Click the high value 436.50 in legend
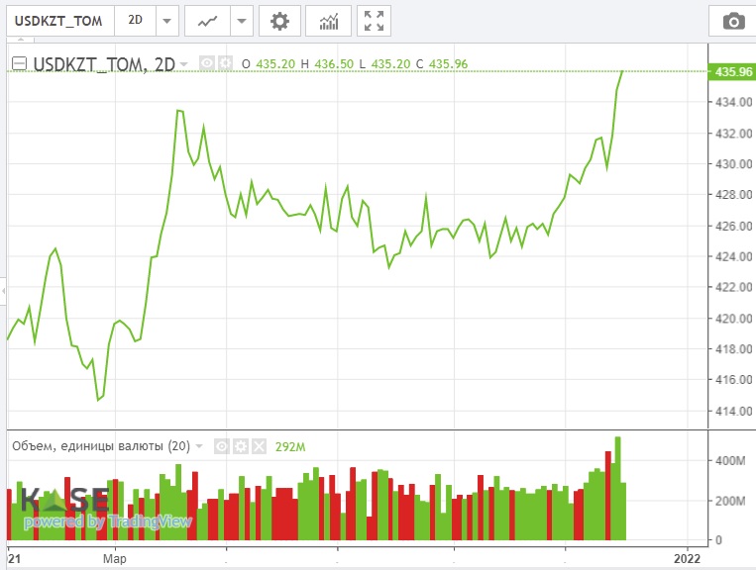This screenshot has width=756, height=570. pos(334,63)
